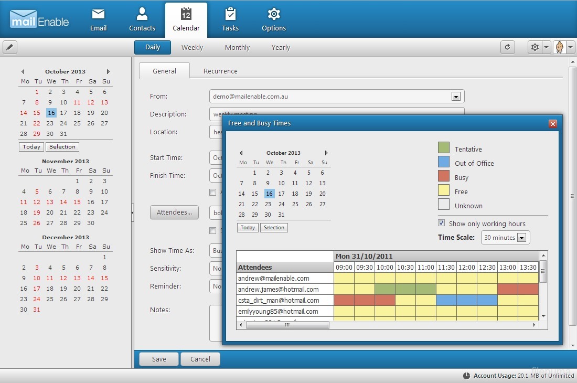Click the Save button
Image resolution: width=577 pixels, height=383 pixels.
pos(159,359)
